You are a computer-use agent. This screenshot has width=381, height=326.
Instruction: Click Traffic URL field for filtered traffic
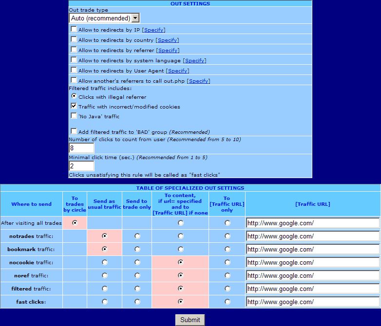(x=313, y=289)
